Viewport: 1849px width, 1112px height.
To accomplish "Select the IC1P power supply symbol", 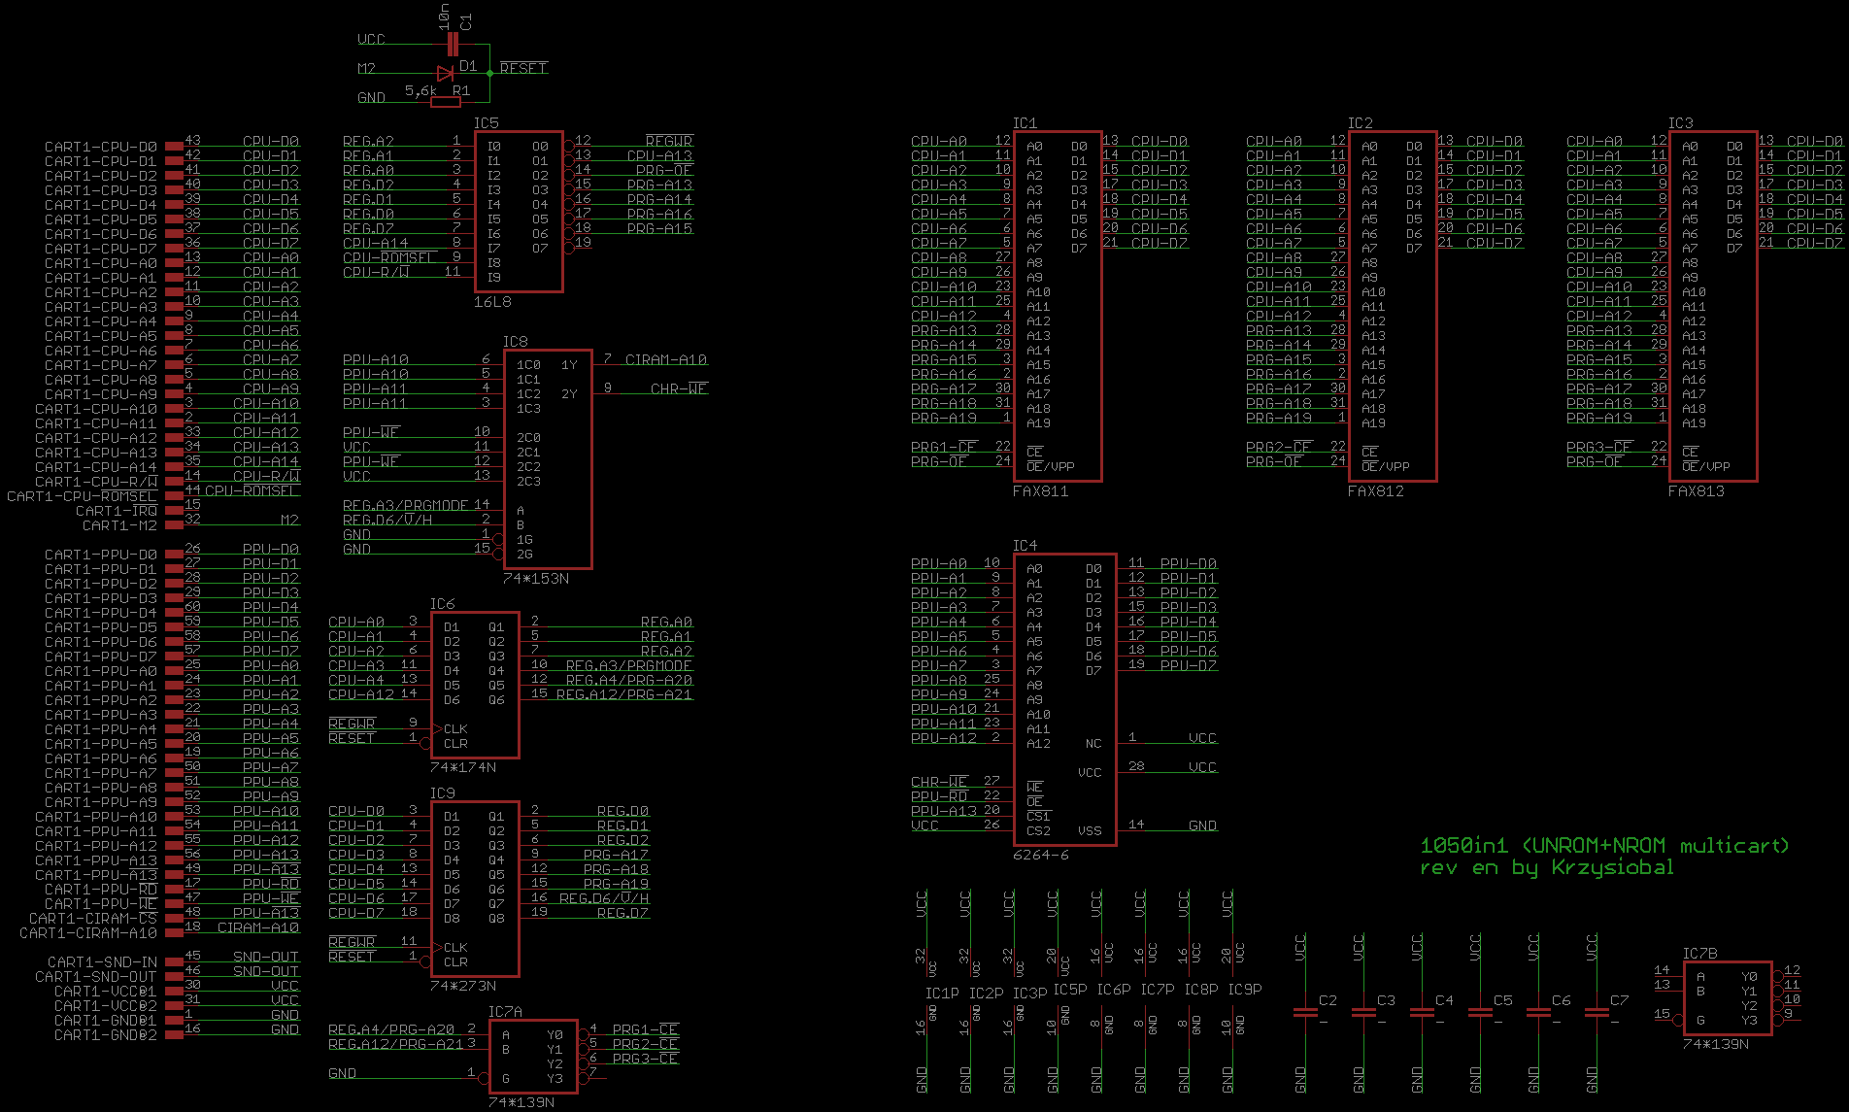I will [x=928, y=991].
